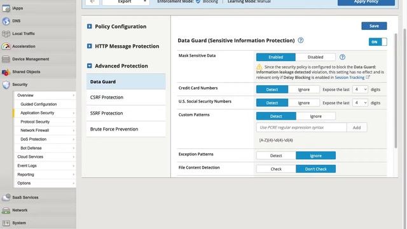The image size is (407, 229).
Task: Click the Apply Policy button
Action: click(366, 2)
